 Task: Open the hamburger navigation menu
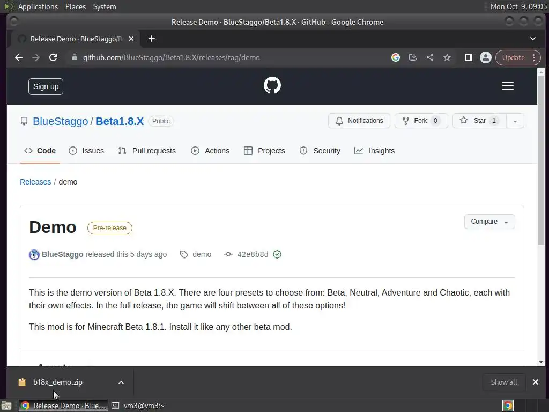click(507, 86)
